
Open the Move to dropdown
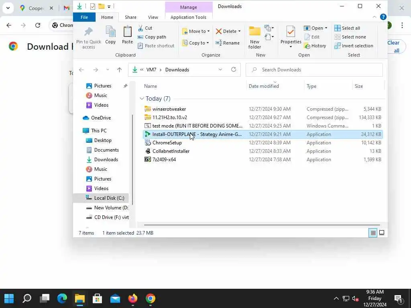196,31
